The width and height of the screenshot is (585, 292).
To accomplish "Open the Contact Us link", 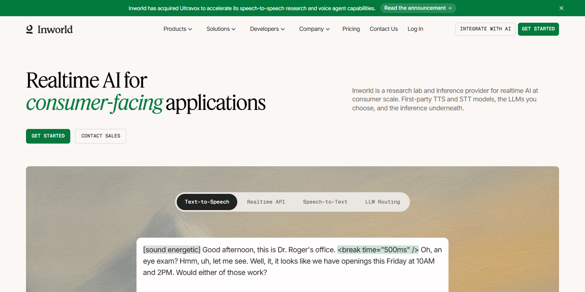I will coord(383,29).
